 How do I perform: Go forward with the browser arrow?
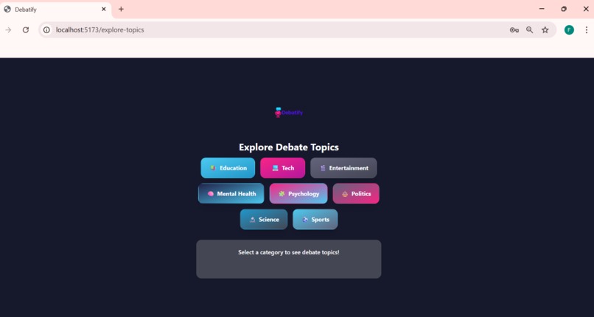(8, 30)
